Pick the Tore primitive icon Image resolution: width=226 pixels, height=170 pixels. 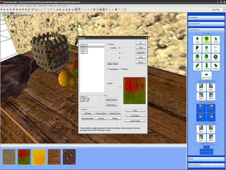[x=216, y=57]
